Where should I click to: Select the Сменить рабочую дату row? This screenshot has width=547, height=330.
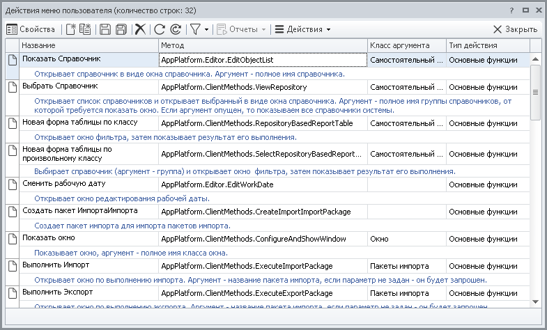click(64, 184)
